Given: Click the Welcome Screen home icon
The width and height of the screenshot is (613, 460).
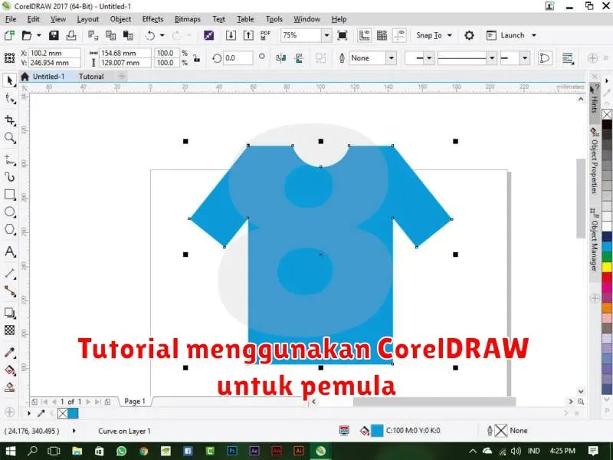Looking at the screenshot, I should click(25, 76).
